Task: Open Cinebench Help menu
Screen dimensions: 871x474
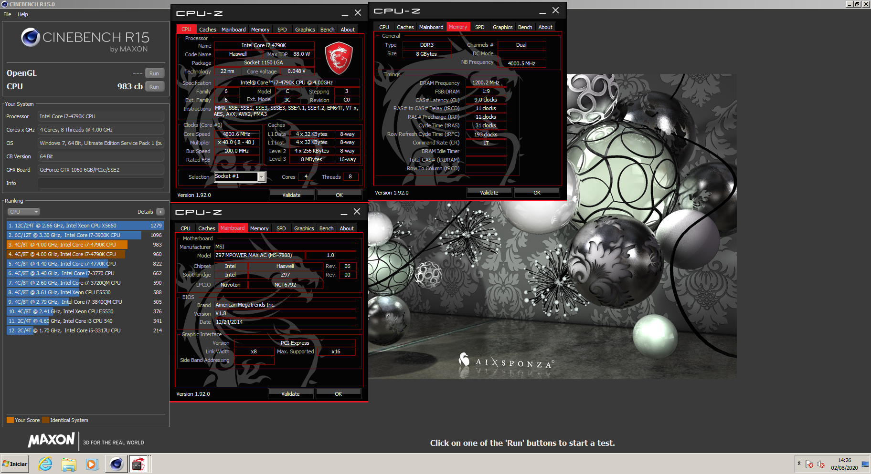Action: [23, 14]
